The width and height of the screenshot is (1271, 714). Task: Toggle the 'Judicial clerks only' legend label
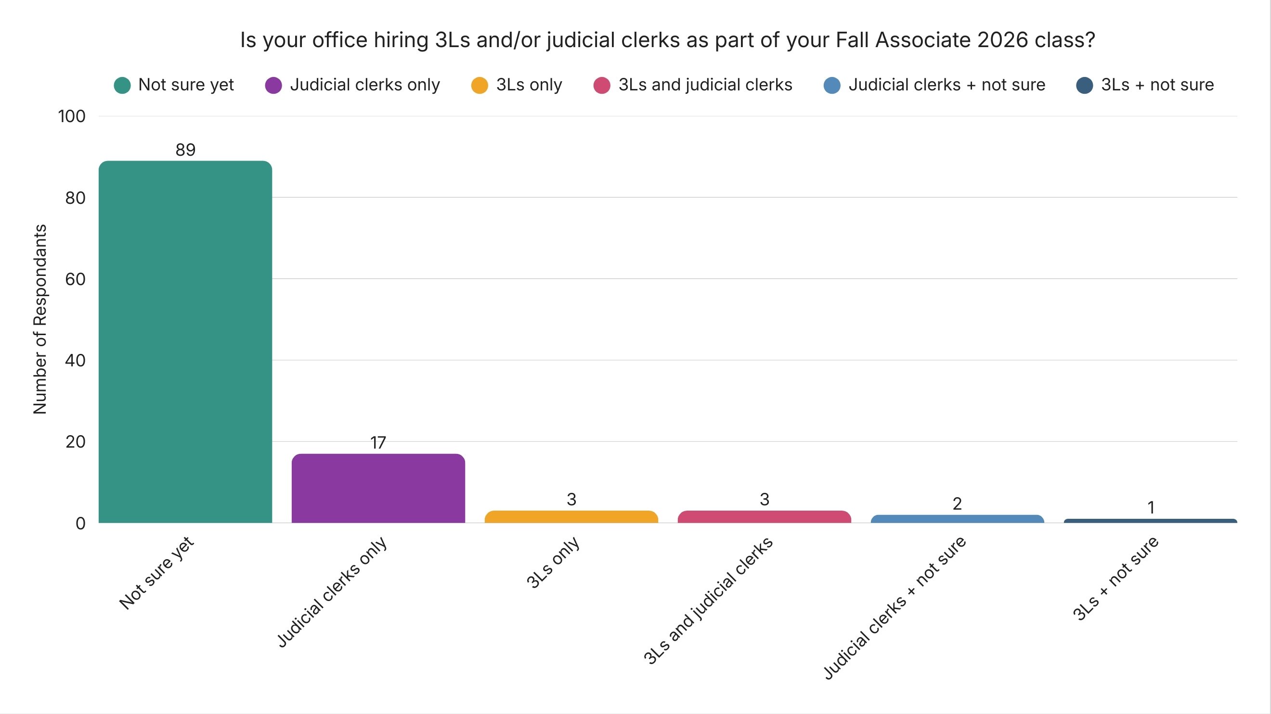click(x=364, y=85)
